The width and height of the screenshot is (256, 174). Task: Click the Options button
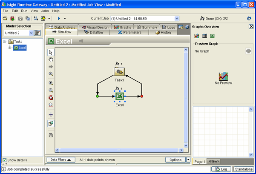click(175, 160)
